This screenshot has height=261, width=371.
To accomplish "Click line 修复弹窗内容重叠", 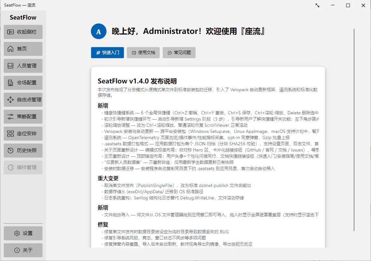I will point(177,244).
